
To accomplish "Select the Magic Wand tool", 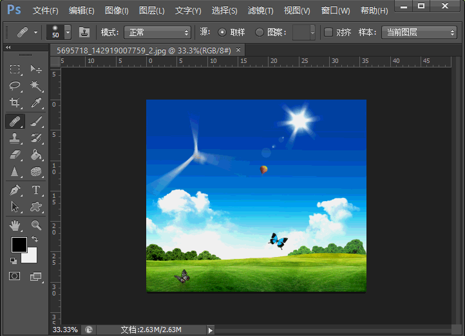I will [36, 86].
